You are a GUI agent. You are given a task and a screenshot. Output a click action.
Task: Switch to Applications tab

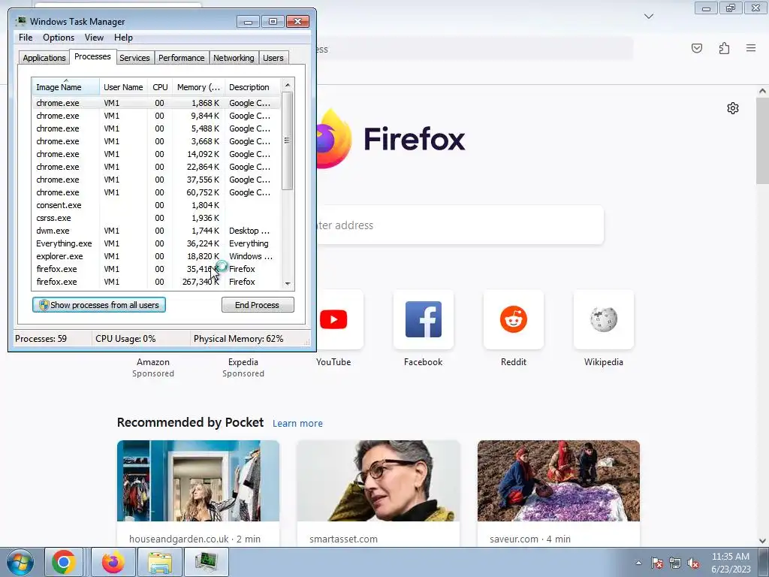coord(44,57)
